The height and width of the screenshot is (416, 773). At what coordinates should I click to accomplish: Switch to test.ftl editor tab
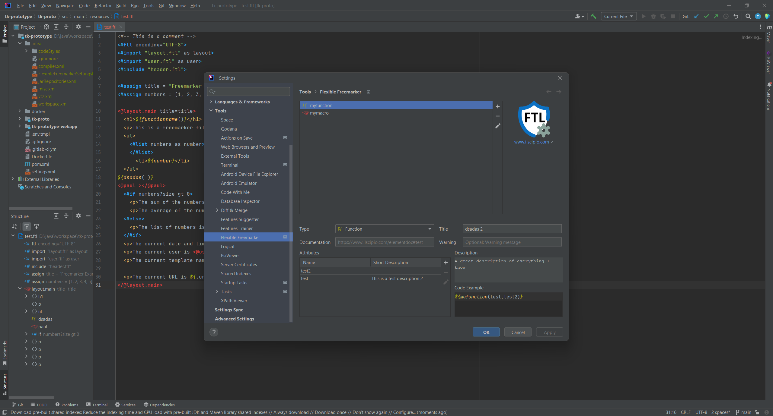click(110, 27)
